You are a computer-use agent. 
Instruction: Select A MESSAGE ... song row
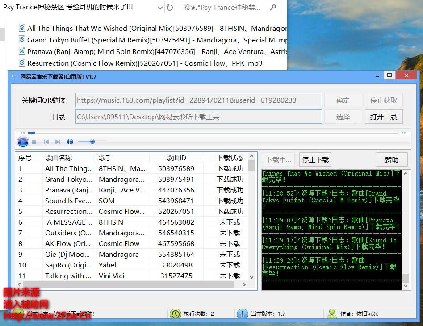click(x=132, y=222)
